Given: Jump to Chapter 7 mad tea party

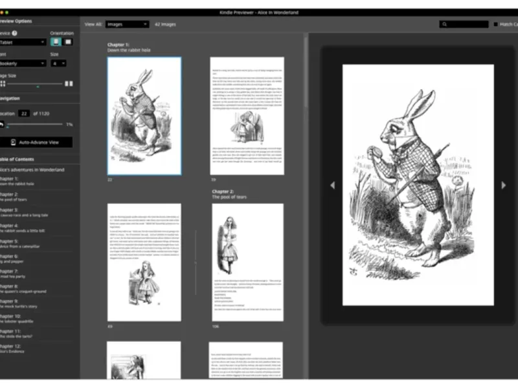Looking at the screenshot, I should [13, 274].
